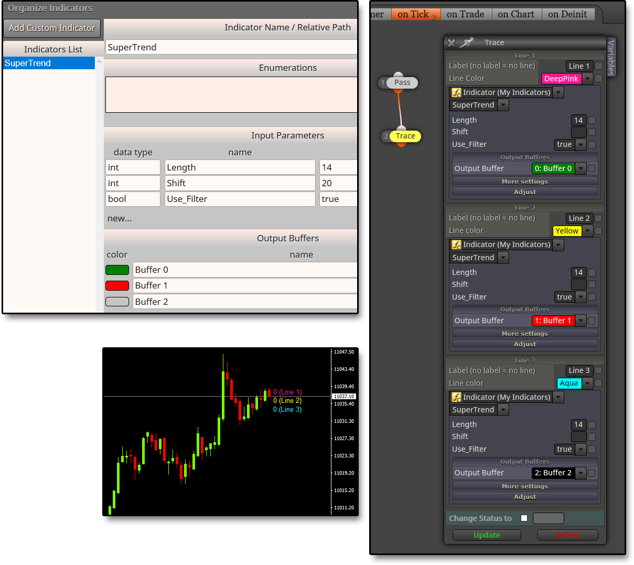Expand Line 1 Indicator (My Indicators) dropdown
Image resolution: width=634 pixels, height=565 pixels.
tap(558, 92)
